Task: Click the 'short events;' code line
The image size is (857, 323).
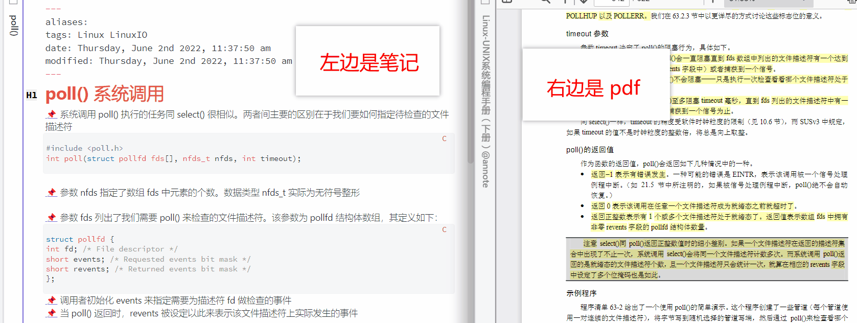Action: pos(148,259)
